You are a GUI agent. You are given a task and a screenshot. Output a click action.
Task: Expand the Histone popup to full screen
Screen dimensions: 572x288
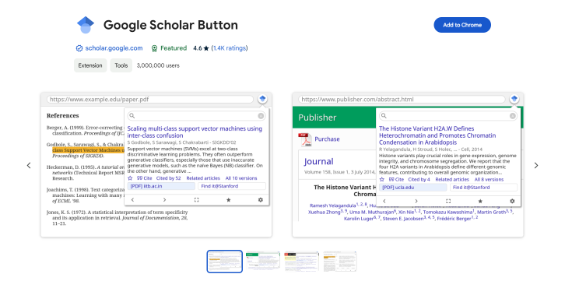(448, 201)
